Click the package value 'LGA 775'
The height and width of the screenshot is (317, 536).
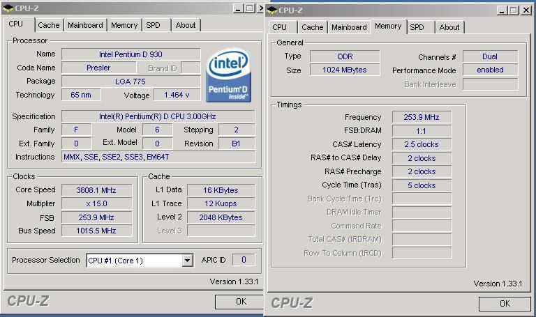(131, 82)
